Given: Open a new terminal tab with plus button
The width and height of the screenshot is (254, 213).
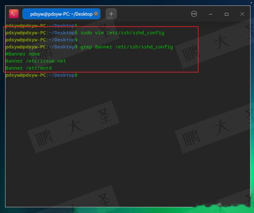Looking at the screenshot, I should click(x=111, y=14).
